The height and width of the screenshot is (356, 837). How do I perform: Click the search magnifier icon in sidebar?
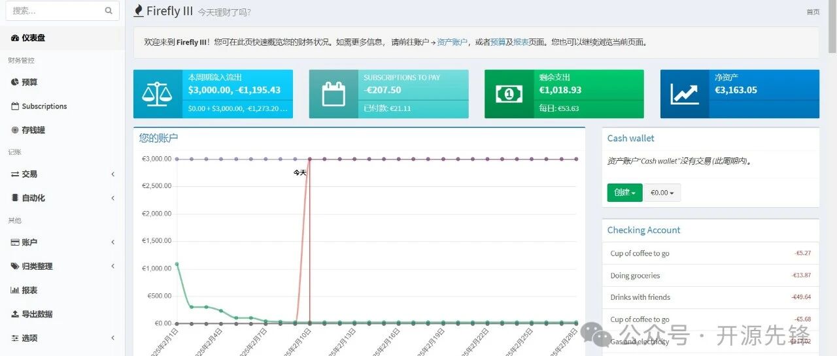coord(109,10)
